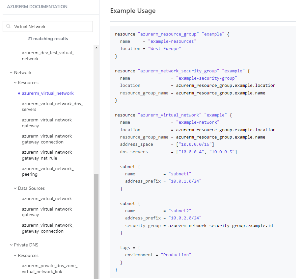Open azurerm_virtual_network_peering resource

coord(48,171)
